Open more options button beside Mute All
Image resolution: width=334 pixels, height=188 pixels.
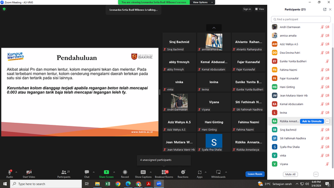point(316,174)
